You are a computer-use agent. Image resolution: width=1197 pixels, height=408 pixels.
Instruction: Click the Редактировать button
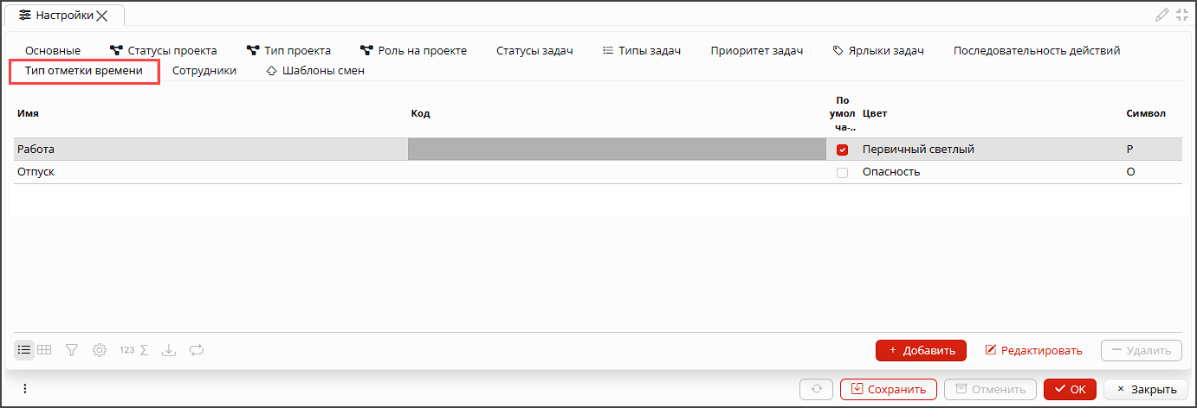[x=1033, y=350]
